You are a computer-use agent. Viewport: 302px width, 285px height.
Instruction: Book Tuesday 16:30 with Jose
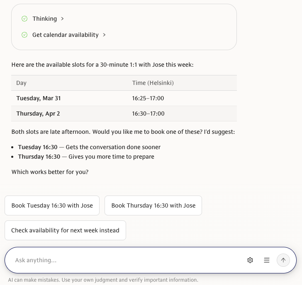pos(52,205)
